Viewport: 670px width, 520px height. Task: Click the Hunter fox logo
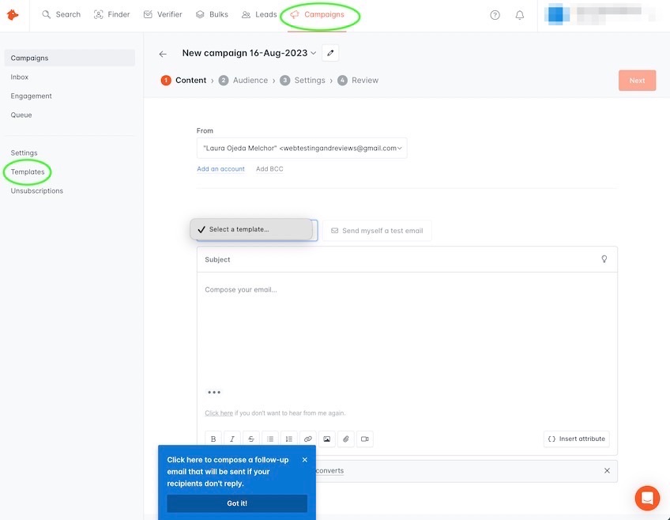[13, 15]
